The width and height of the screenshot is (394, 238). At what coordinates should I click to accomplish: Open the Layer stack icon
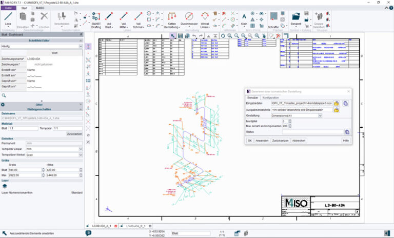5,186
